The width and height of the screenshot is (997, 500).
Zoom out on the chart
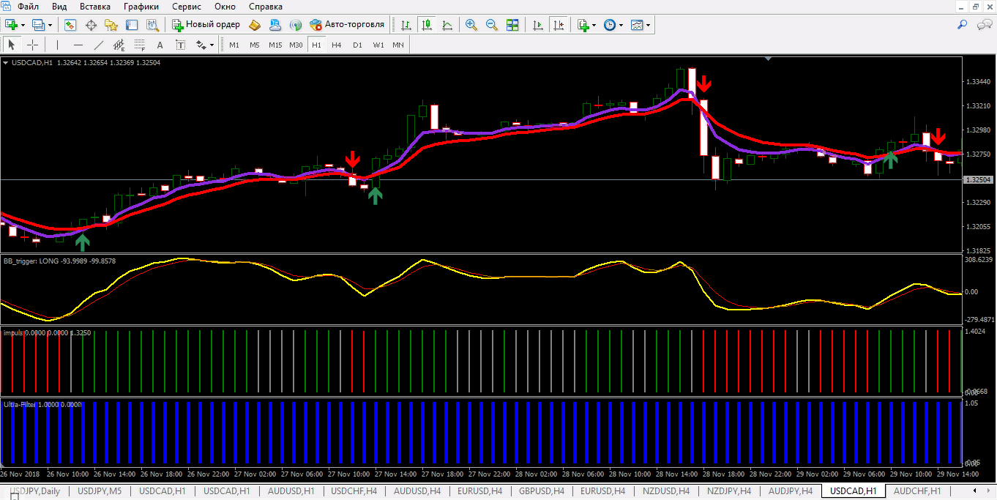[492, 25]
